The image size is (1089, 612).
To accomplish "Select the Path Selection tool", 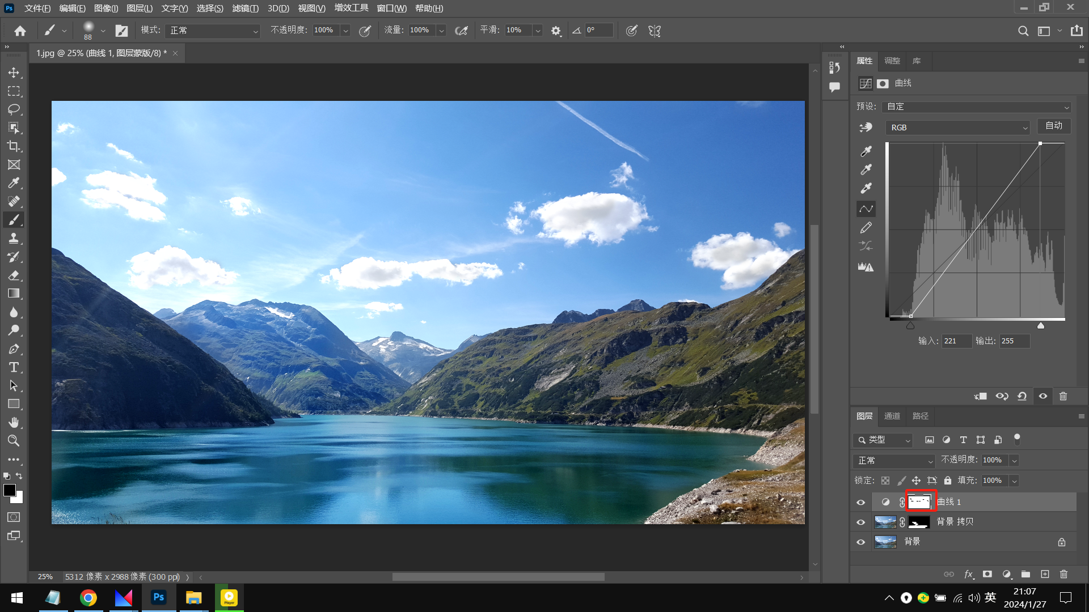I will 14,386.
